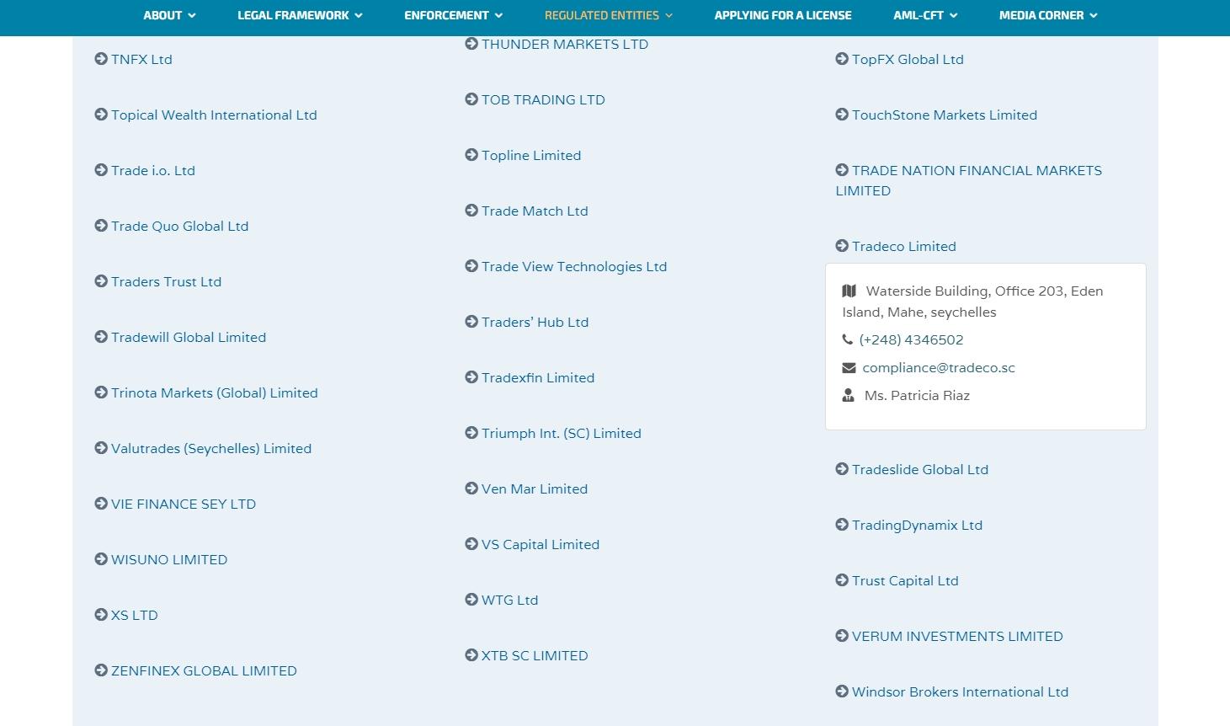Viewport: 1230px width, 726px height.
Task: Open the APPLYING FOR A LICENSE page
Action: click(x=783, y=15)
